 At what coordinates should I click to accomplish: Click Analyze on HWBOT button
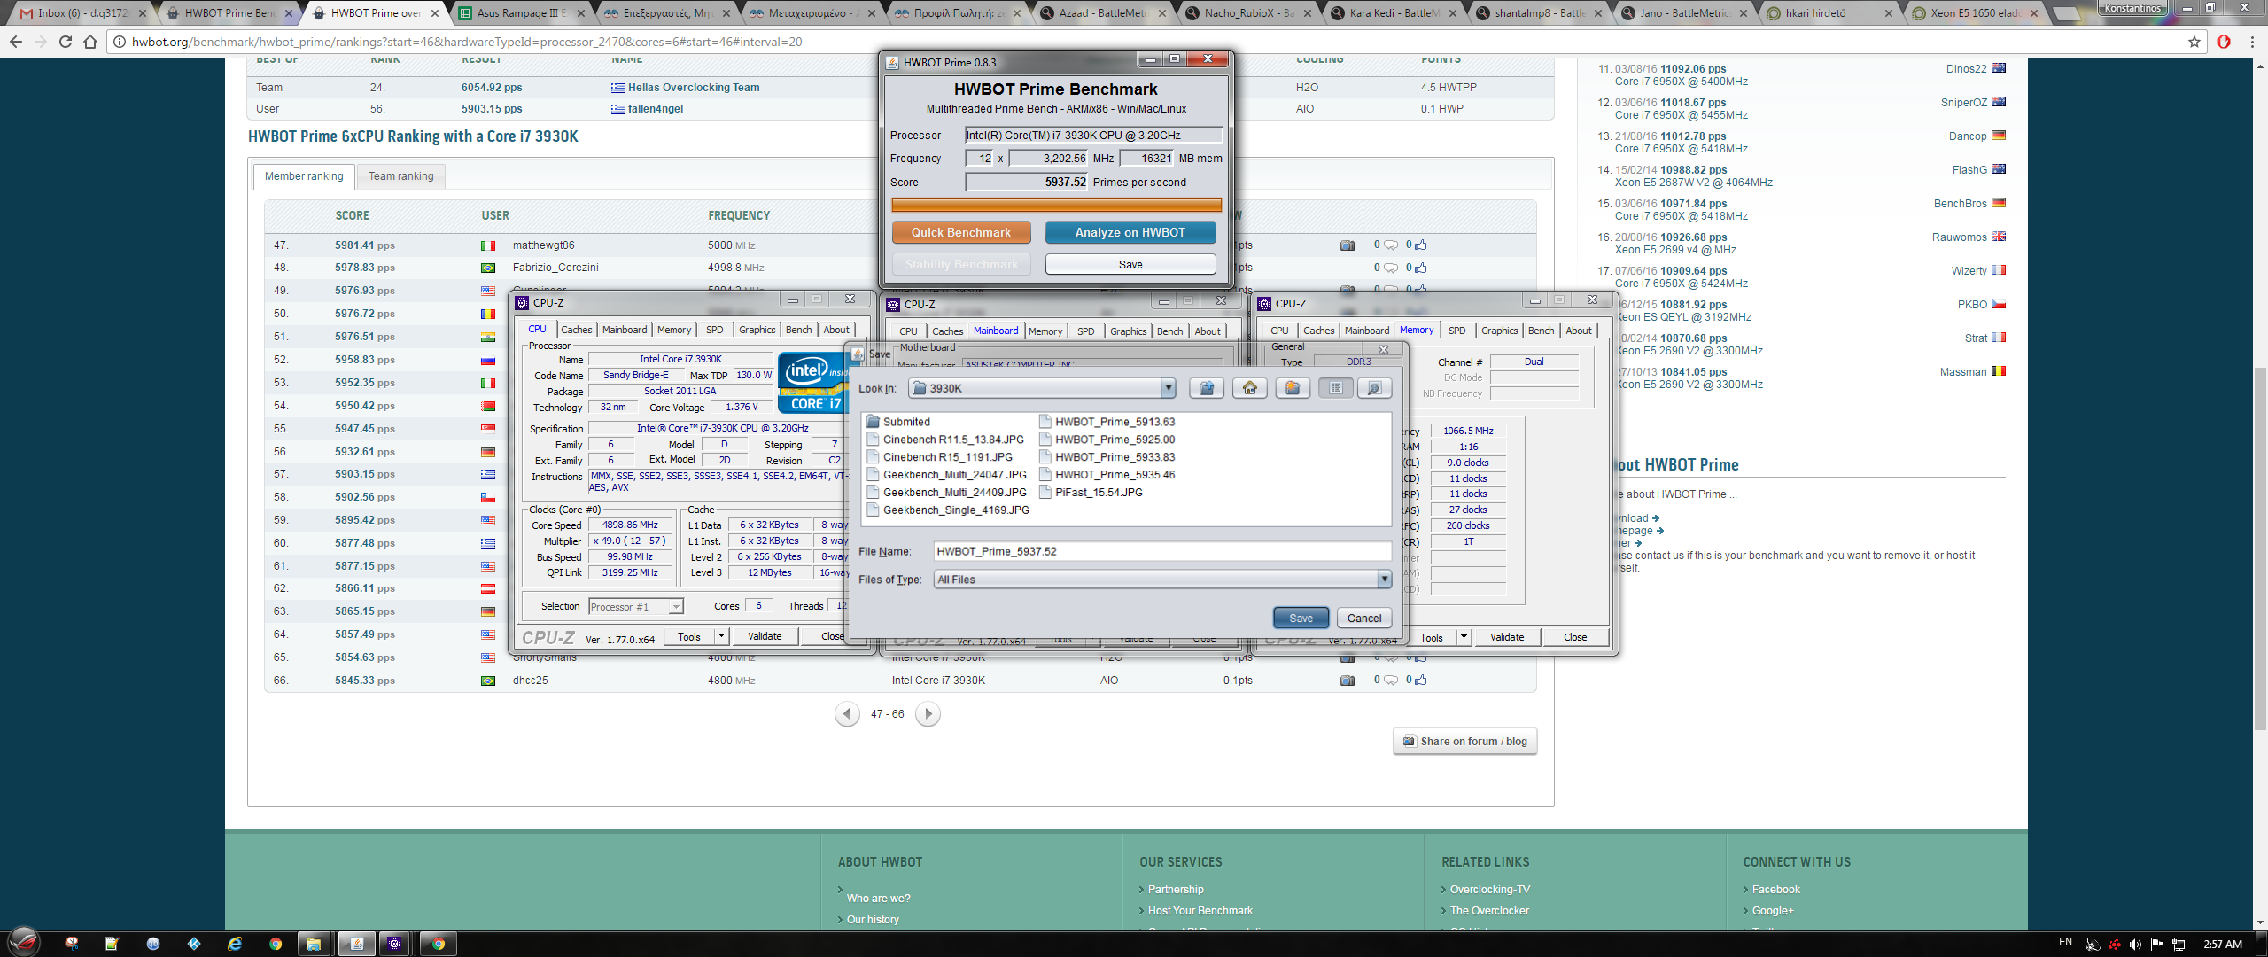click(x=1130, y=232)
